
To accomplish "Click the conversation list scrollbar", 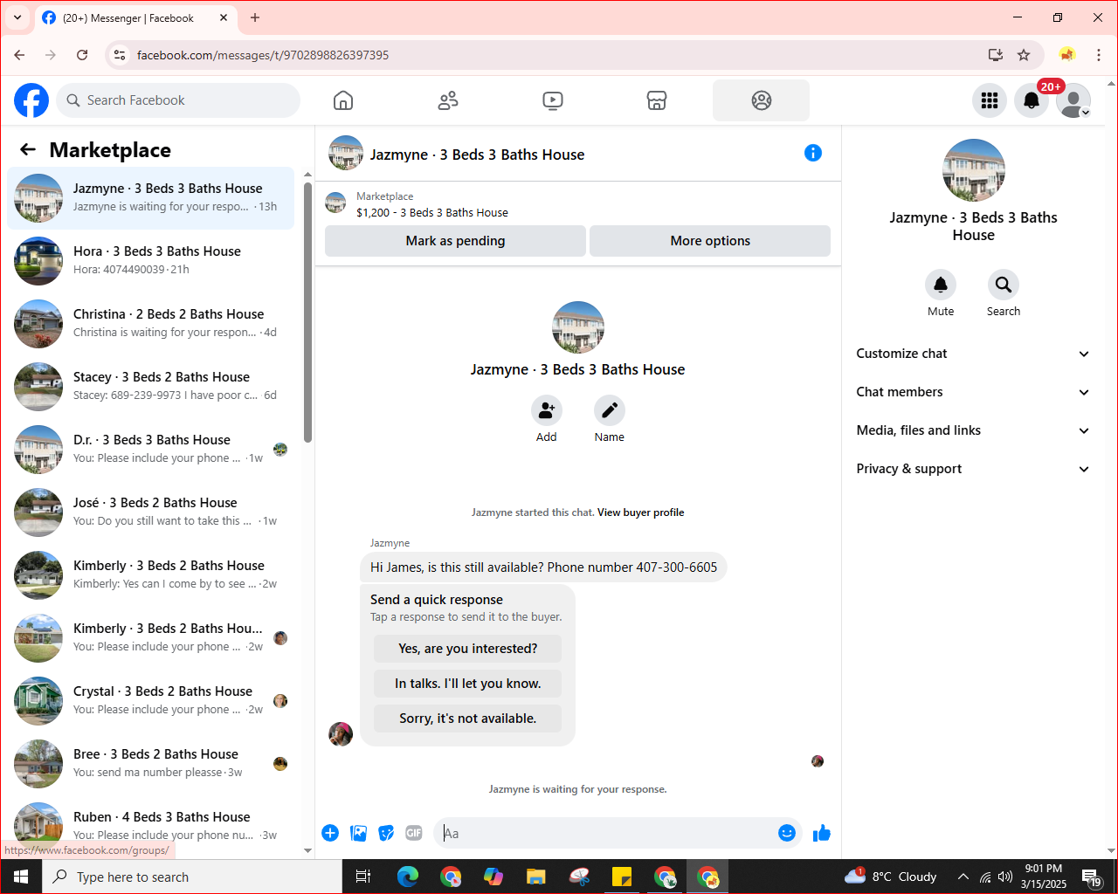I will [x=307, y=314].
